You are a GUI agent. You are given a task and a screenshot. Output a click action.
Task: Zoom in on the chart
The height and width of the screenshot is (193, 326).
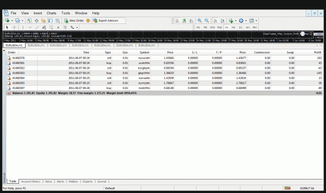[200, 20]
